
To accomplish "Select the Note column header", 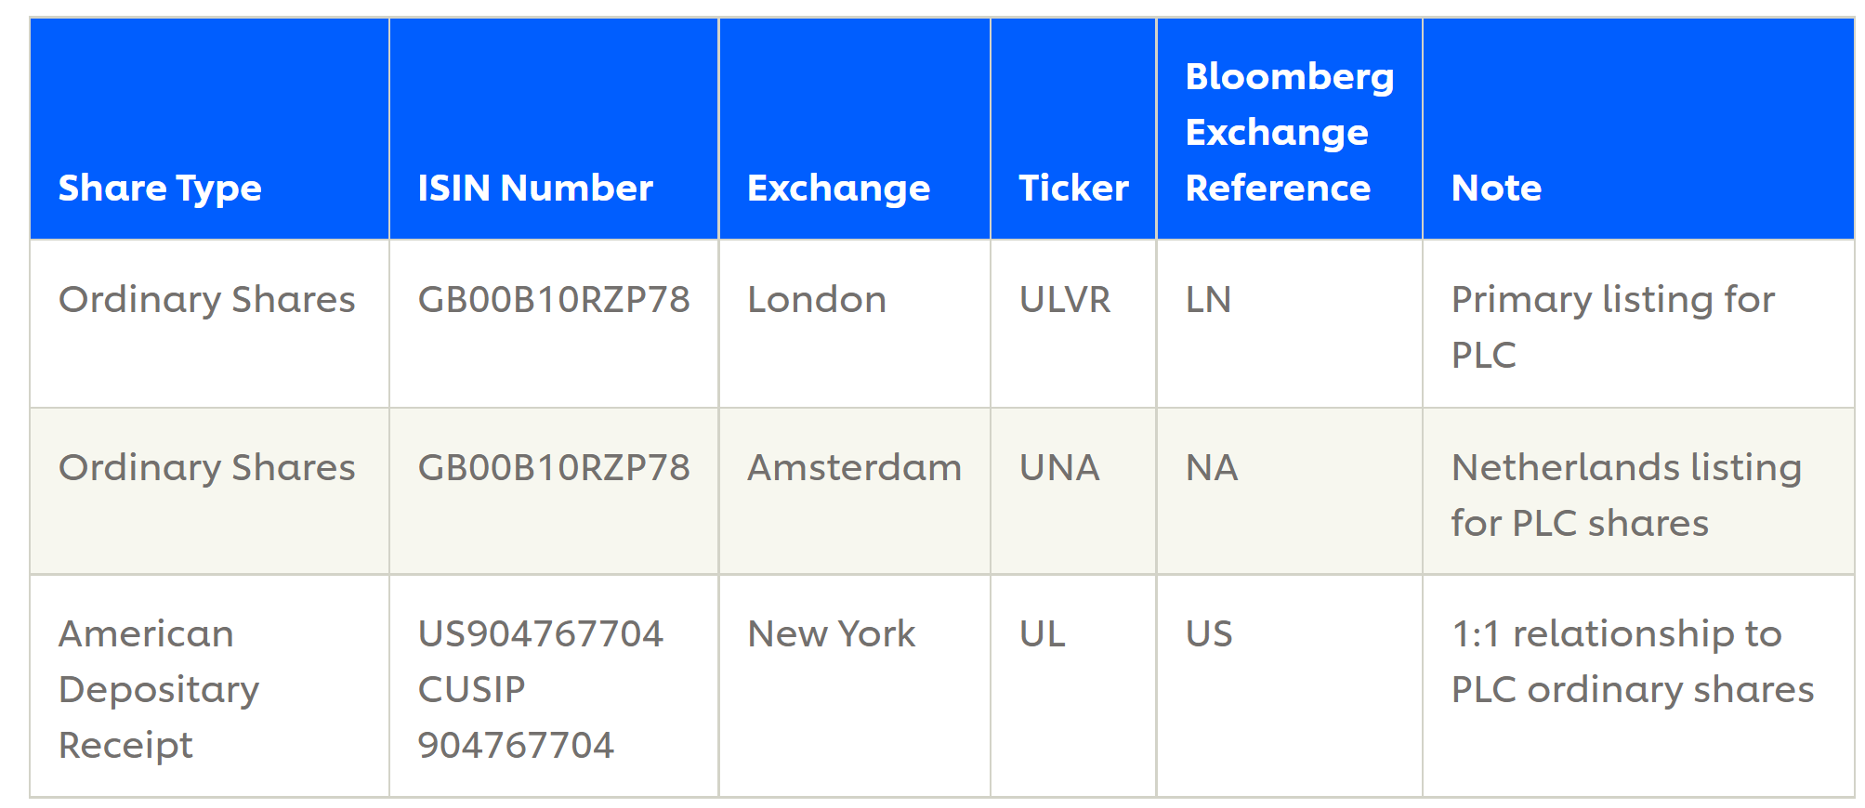I will point(1496,189).
